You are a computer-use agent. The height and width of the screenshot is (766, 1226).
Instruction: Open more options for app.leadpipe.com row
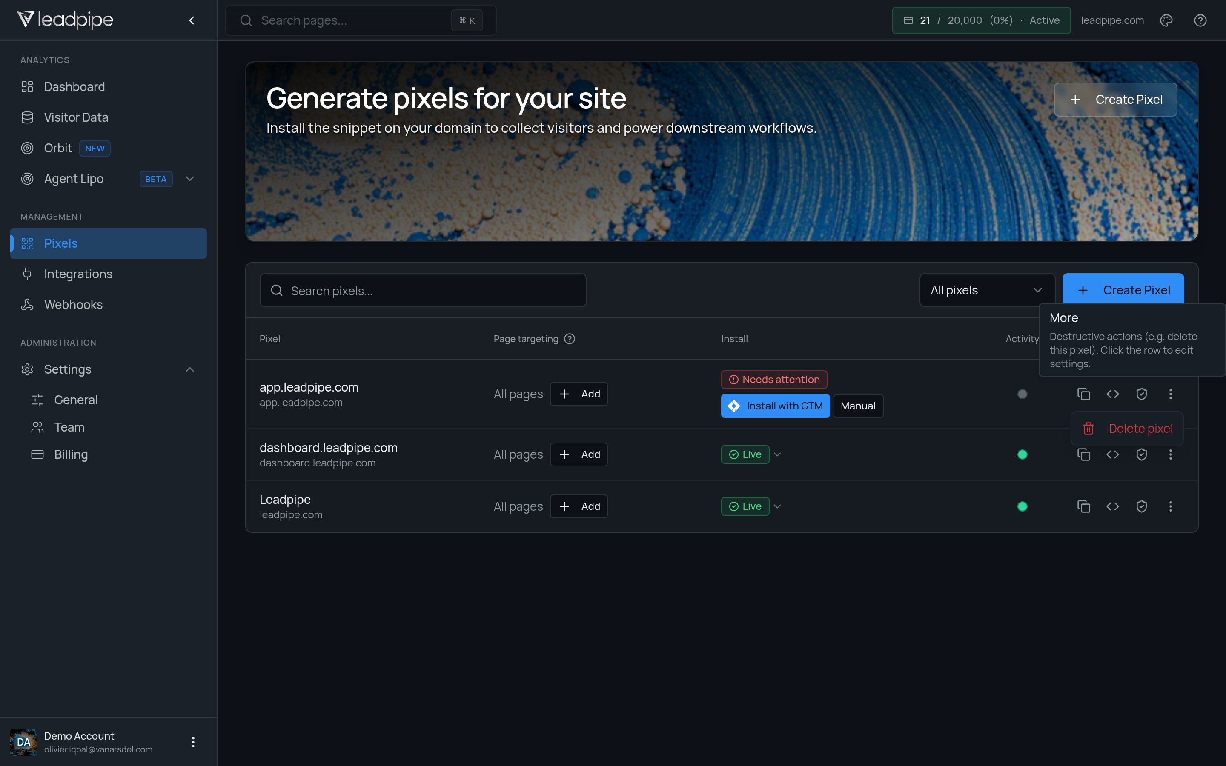click(x=1170, y=394)
